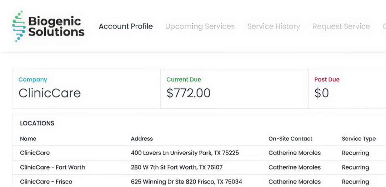
Task: Select the Current Due $772.00 amount
Action: [x=189, y=93]
